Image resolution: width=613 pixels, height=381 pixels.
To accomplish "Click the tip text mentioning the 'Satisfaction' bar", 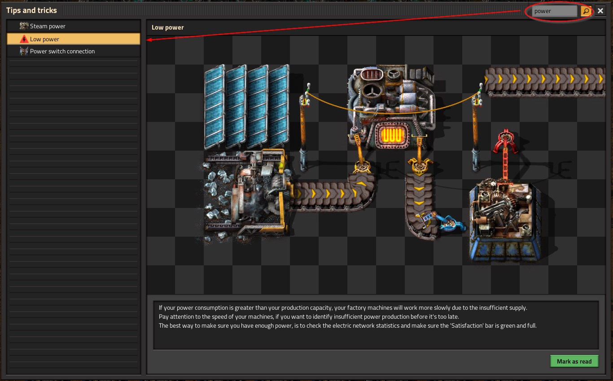I will tap(348, 325).
